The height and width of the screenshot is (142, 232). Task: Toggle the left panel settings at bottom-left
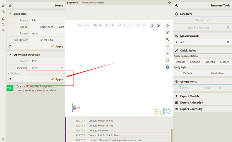(x=3, y=139)
